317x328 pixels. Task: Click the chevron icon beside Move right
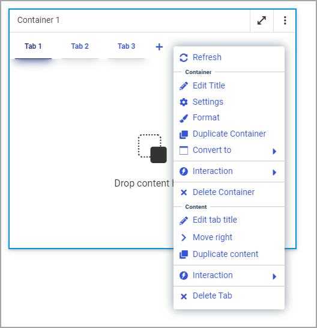[184, 237]
